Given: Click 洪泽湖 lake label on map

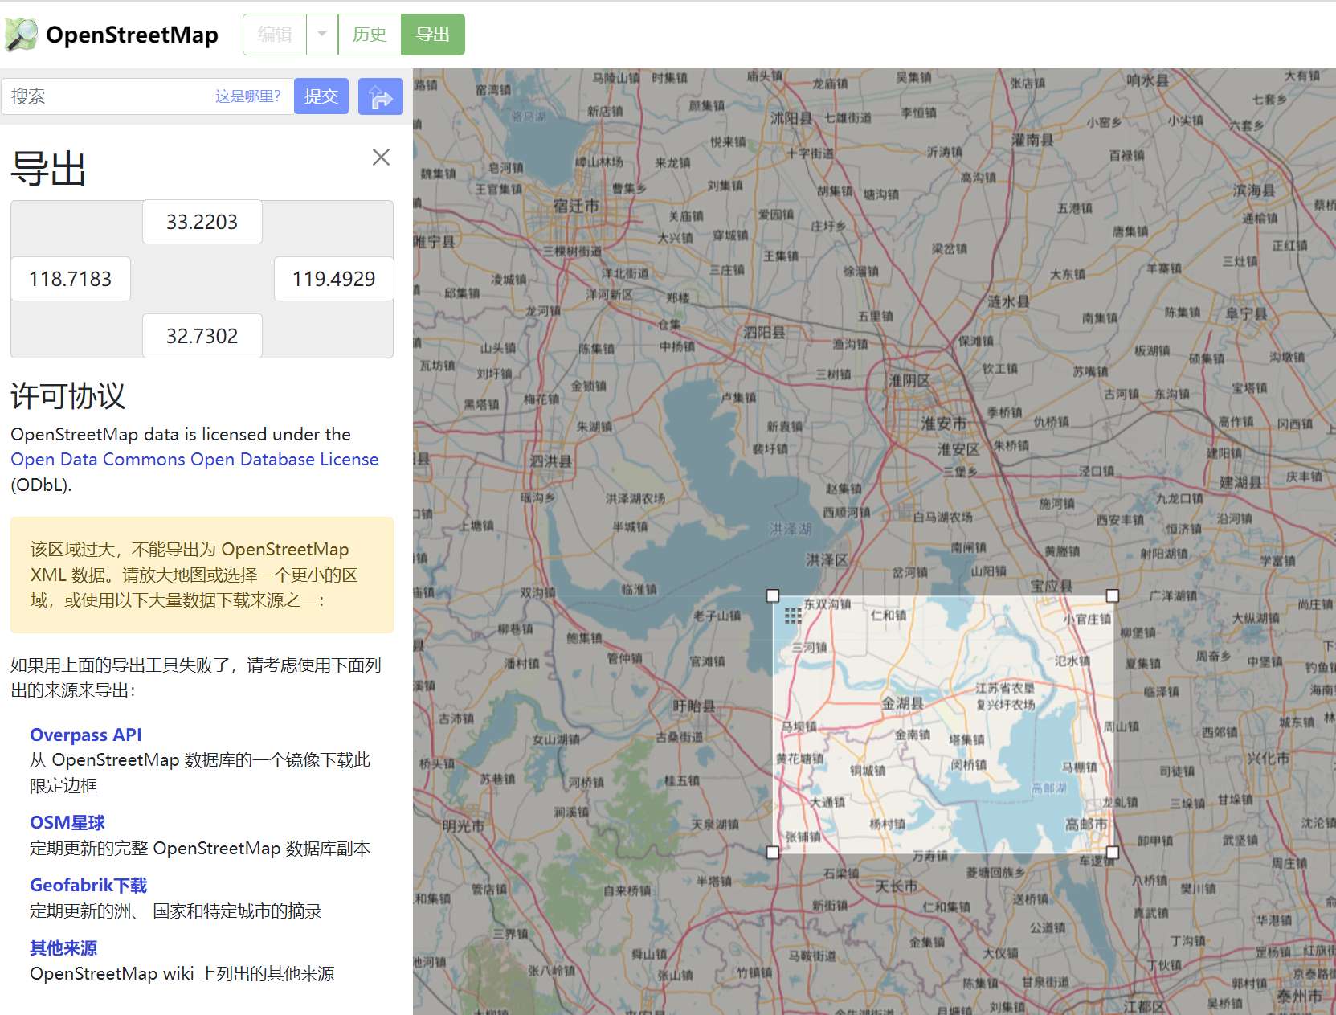Looking at the screenshot, I should [790, 529].
